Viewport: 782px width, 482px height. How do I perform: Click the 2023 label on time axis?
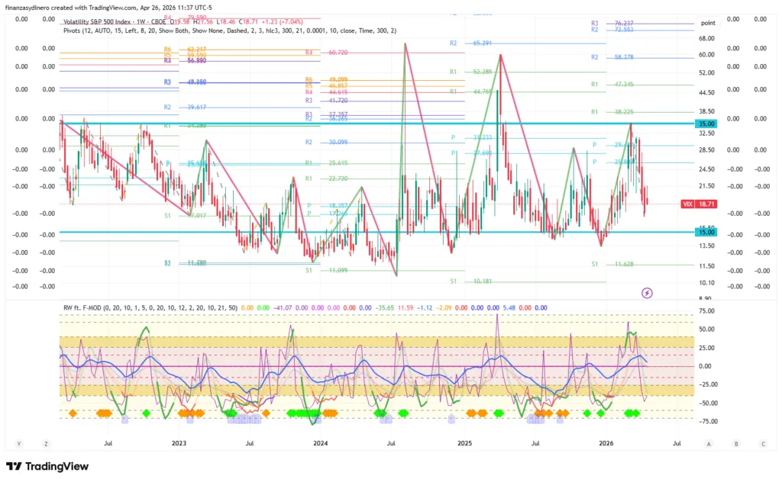(178, 442)
